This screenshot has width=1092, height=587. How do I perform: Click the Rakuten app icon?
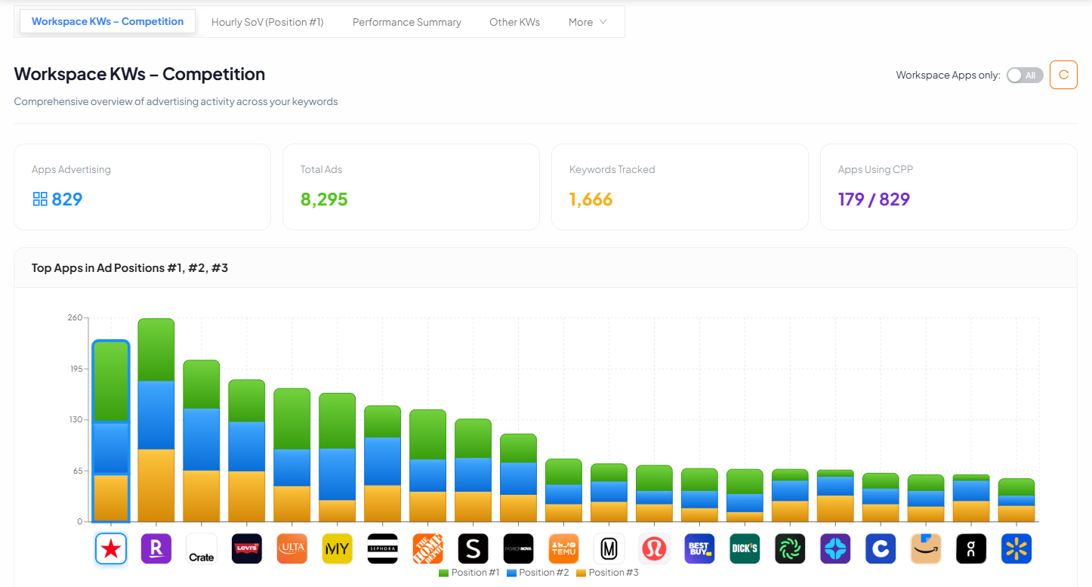(156, 549)
